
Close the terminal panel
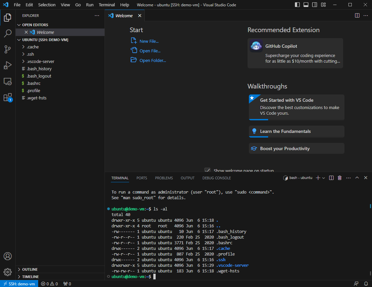366,178
